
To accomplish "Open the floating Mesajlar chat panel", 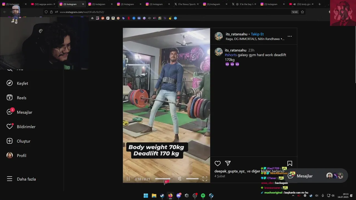I will click(316, 176).
